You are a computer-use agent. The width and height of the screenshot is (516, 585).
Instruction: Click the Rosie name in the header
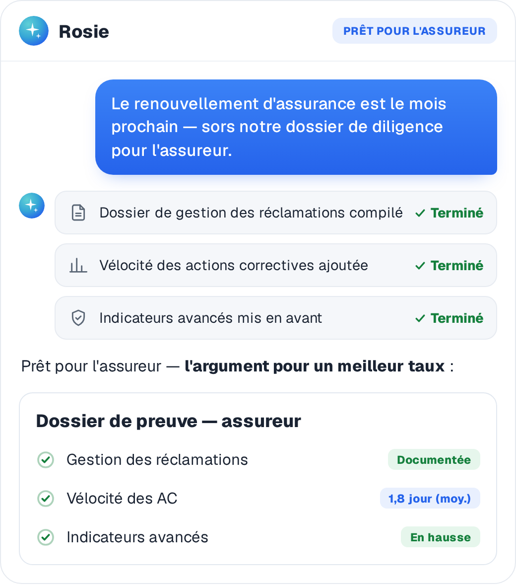(84, 31)
